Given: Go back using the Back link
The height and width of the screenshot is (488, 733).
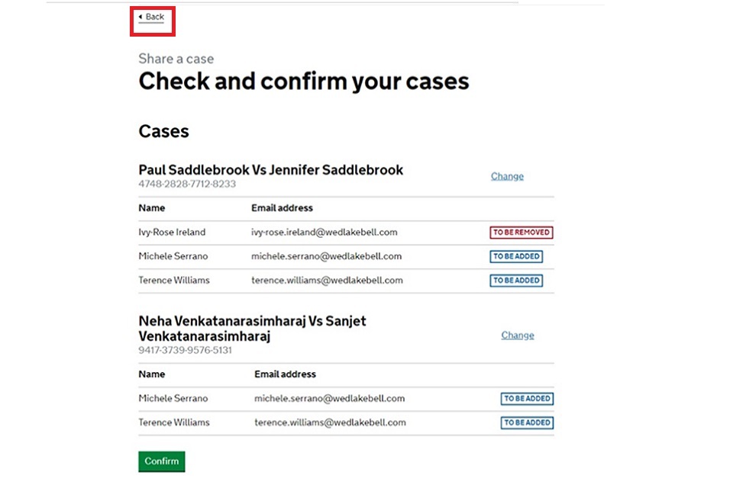Looking at the screenshot, I should pos(155,17).
